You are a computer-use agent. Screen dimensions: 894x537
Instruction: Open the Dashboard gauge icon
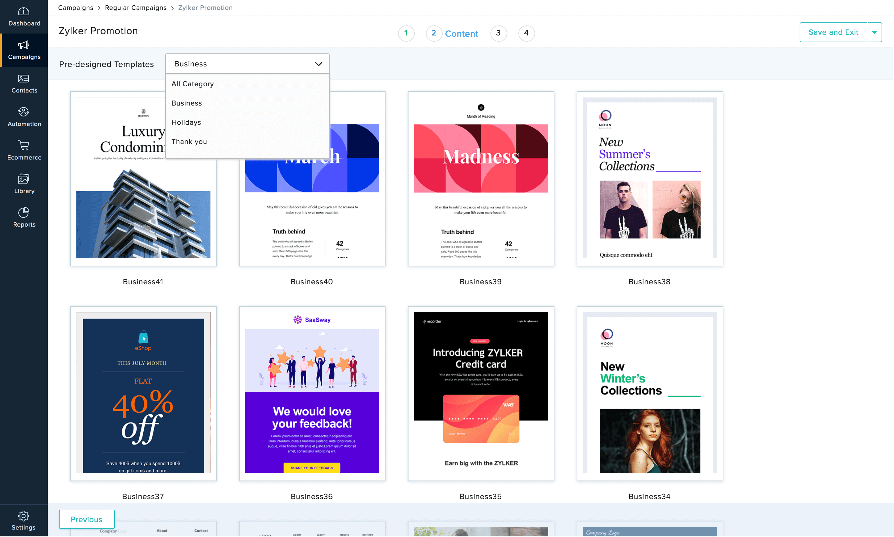24,12
